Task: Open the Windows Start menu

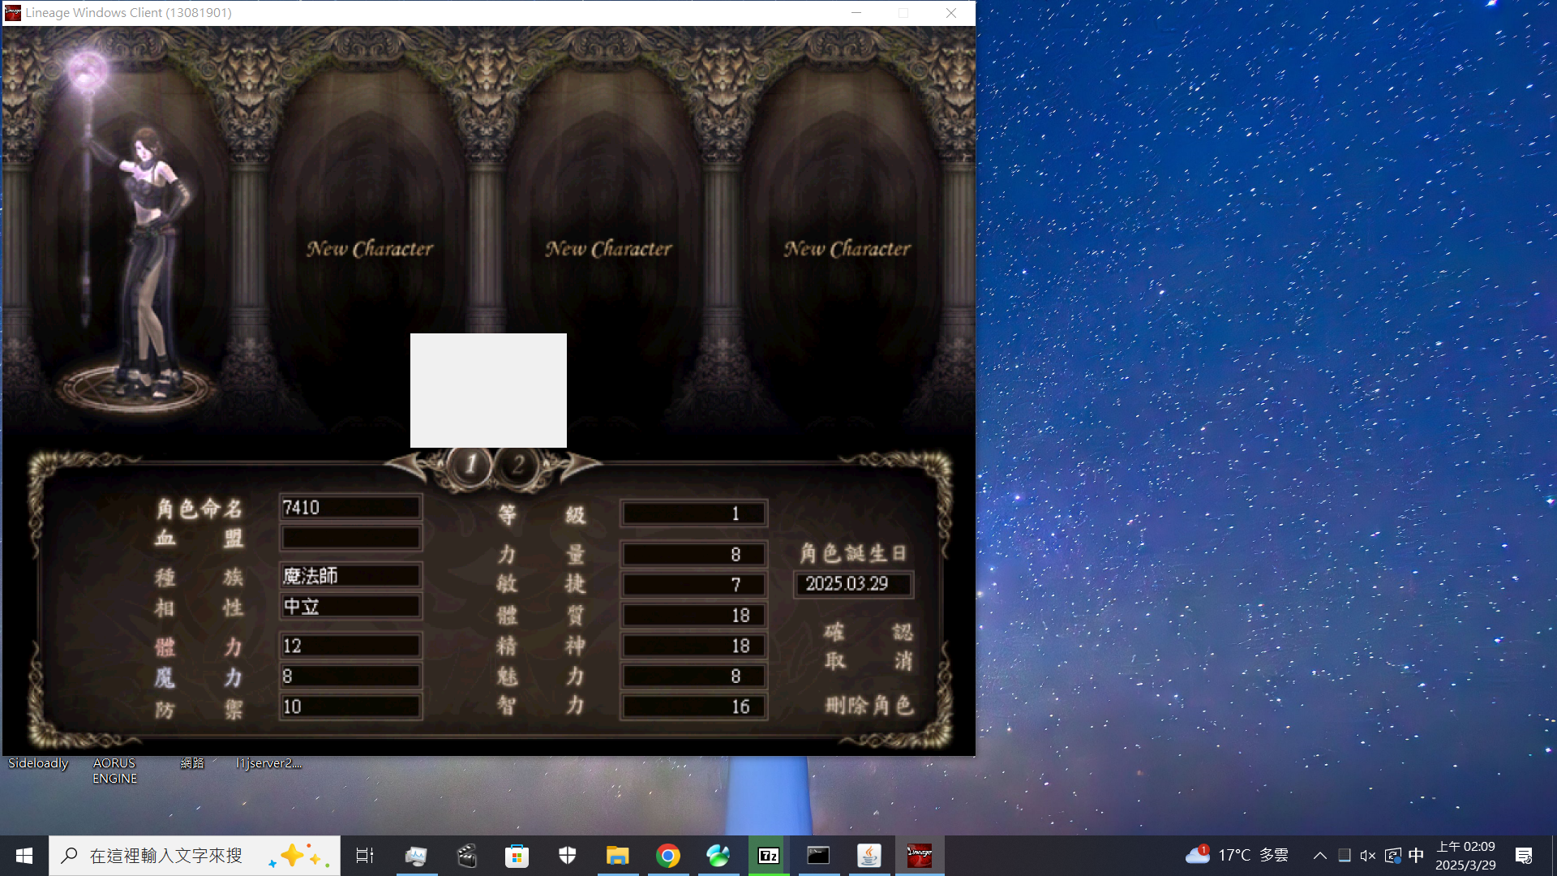Action: pyautogui.click(x=24, y=856)
